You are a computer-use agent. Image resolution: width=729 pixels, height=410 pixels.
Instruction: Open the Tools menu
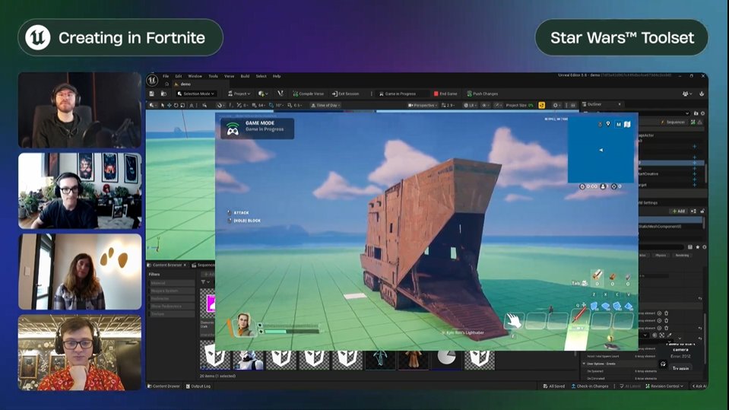coord(213,76)
